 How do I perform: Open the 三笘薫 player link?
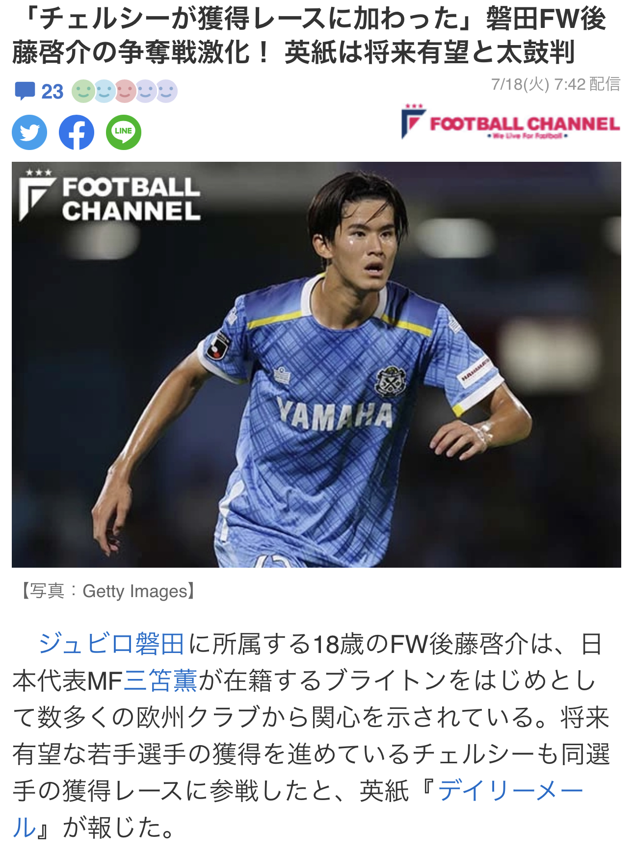click(x=160, y=680)
